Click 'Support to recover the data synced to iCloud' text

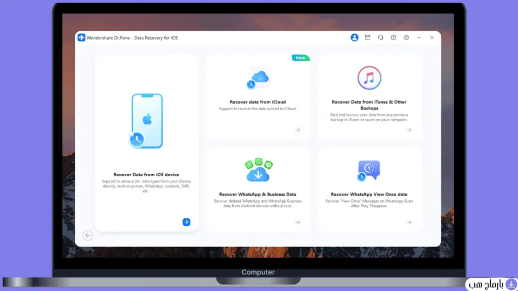click(257, 109)
